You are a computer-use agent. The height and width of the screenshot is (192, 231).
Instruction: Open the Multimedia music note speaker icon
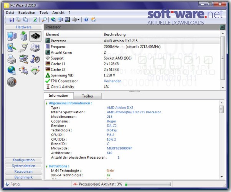[35, 59]
